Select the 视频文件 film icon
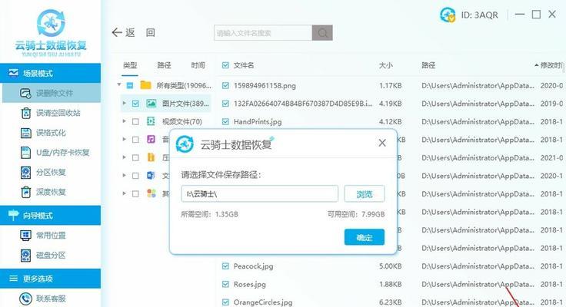 (151, 121)
